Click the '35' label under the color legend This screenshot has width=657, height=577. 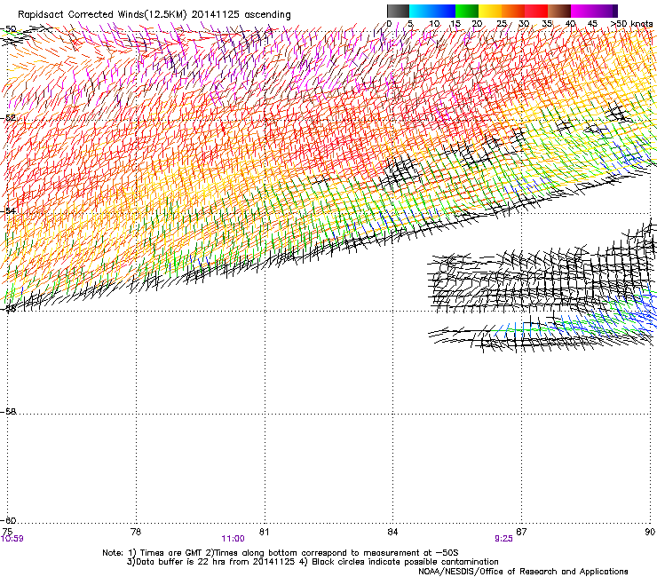pyautogui.click(x=547, y=24)
